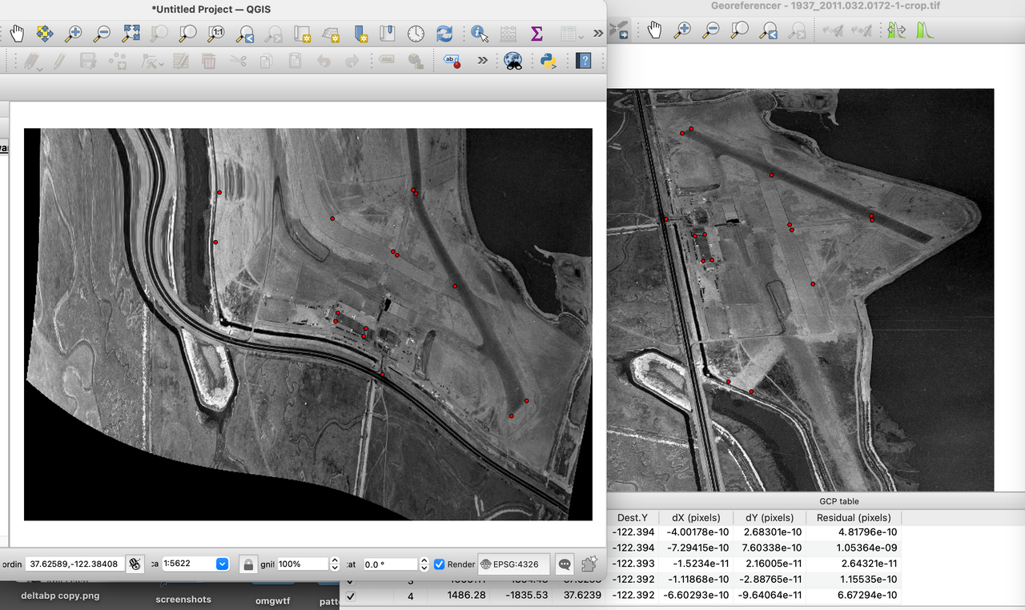Open the Python console
This screenshot has height=610, width=1025.
(x=549, y=61)
